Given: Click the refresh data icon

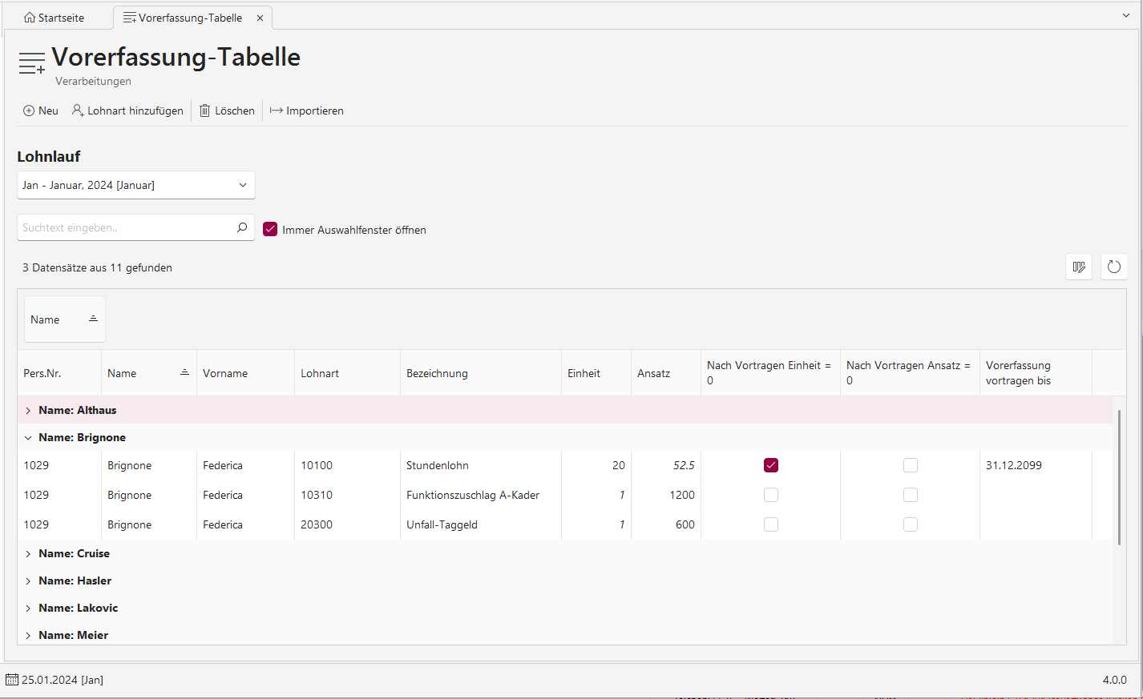Looking at the screenshot, I should pyautogui.click(x=1114, y=267).
